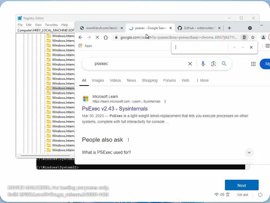Image resolution: width=270 pixels, height=203 pixels.
Task: Clear the psexec search query
Action: point(190,64)
